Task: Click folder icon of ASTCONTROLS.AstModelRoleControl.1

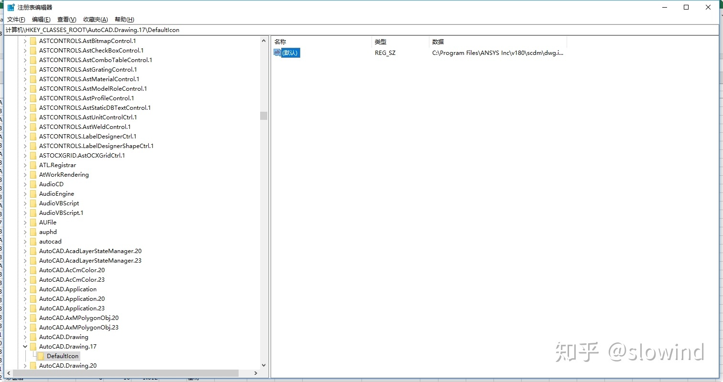Action: tap(33, 89)
